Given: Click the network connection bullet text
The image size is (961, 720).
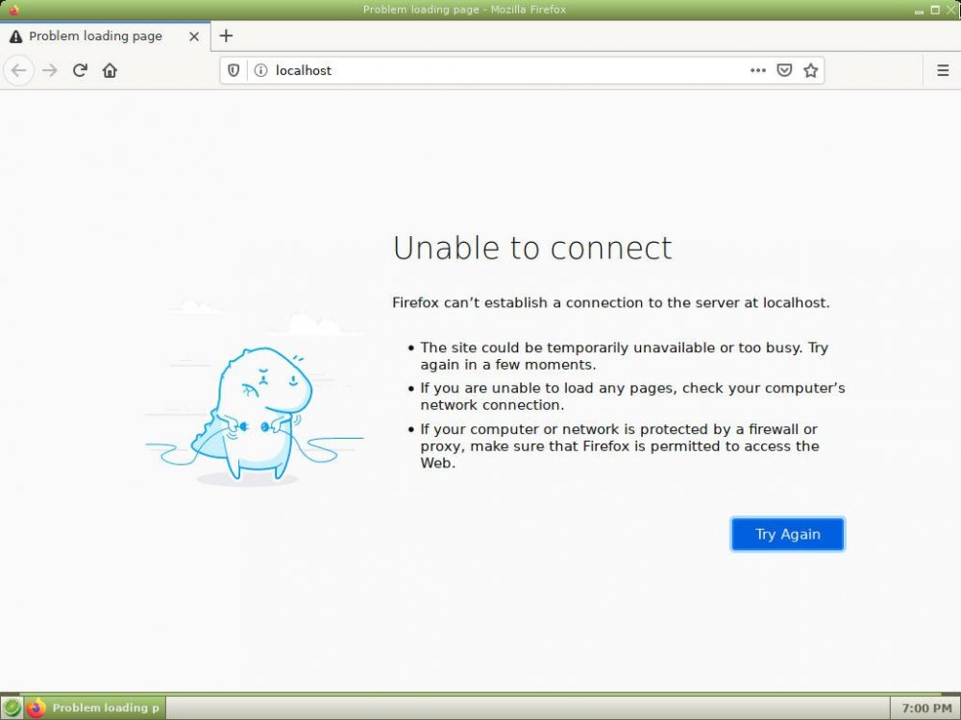Looking at the screenshot, I should (x=632, y=396).
